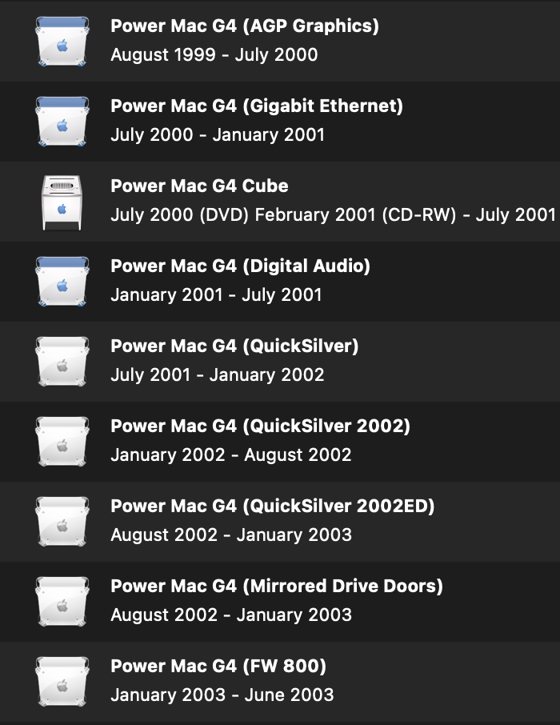Image resolution: width=560 pixels, height=725 pixels.
Task: Click the Power Mac G4 (AGP Graphics) tower icon
Action: pos(62,40)
